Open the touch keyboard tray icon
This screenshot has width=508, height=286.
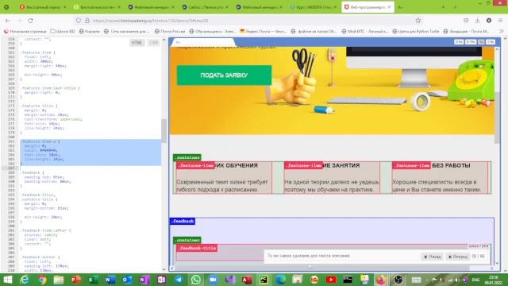tap(416, 280)
